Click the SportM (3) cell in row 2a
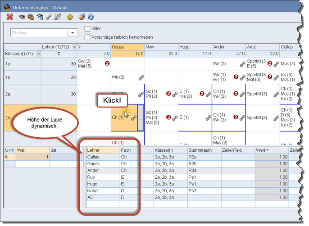Image resolution: width=309 pixels, height=226 pixels. click(x=263, y=94)
